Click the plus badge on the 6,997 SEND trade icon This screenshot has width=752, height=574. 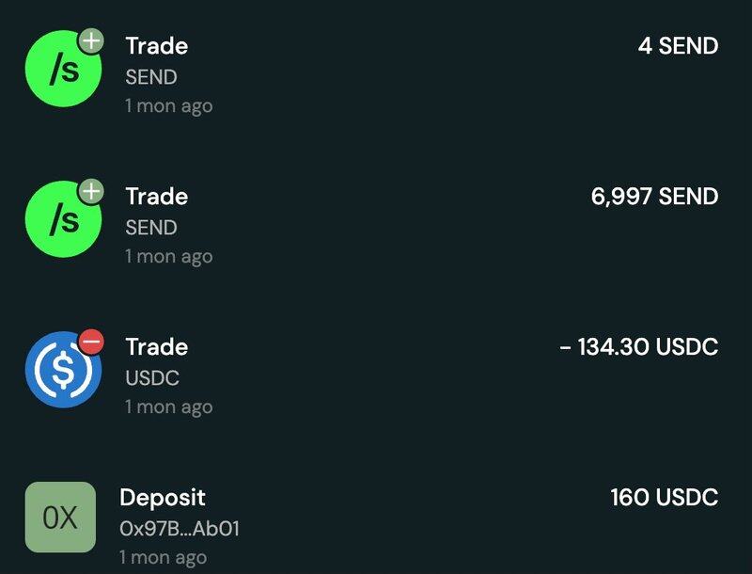tap(91, 192)
